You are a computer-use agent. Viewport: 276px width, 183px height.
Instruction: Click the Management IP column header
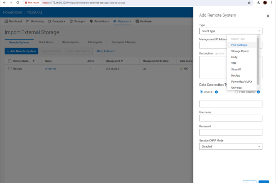pyautogui.click(x=114, y=61)
